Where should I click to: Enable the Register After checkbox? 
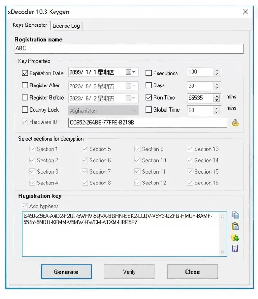pos(25,85)
